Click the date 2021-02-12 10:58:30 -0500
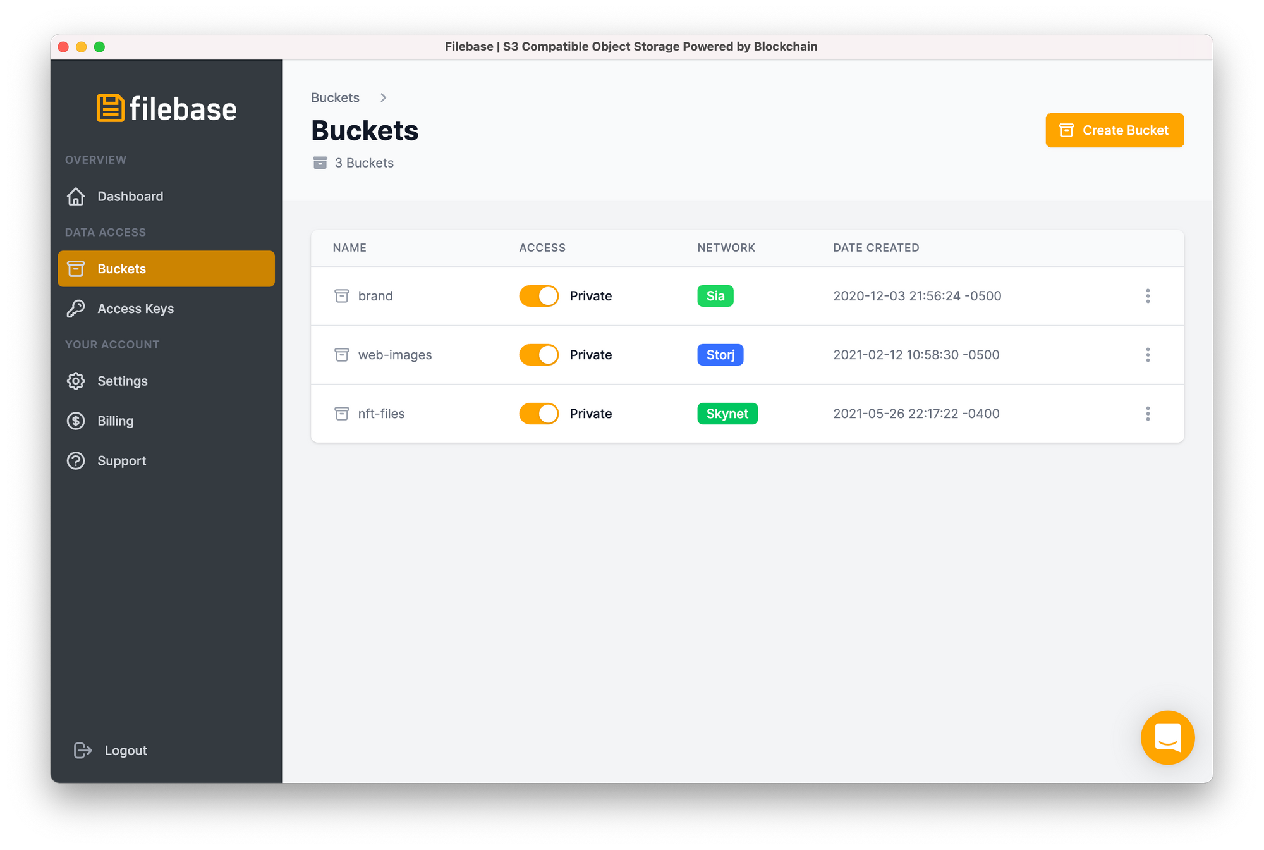This screenshot has width=1264, height=850. click(916, 355)
